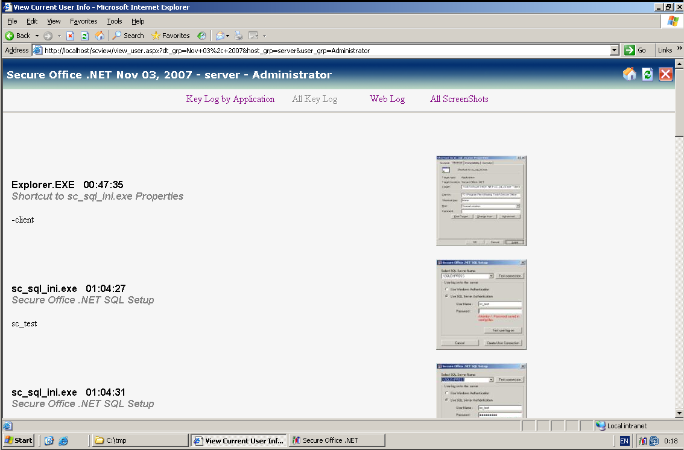Open the Explorer.EXE properties screenshot thumbnail
This screenshot has height=450, width=684.
(481, 201)
